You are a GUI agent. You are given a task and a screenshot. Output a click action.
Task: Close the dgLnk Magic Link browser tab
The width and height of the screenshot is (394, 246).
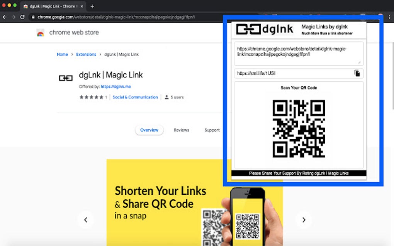82,7
